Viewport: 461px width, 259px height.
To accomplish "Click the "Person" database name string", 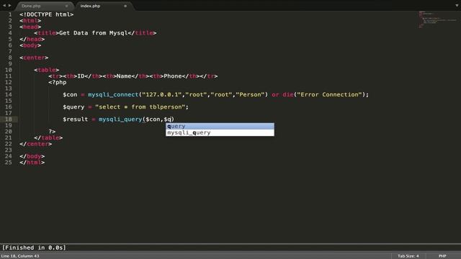I will click(x=250, y=94).
